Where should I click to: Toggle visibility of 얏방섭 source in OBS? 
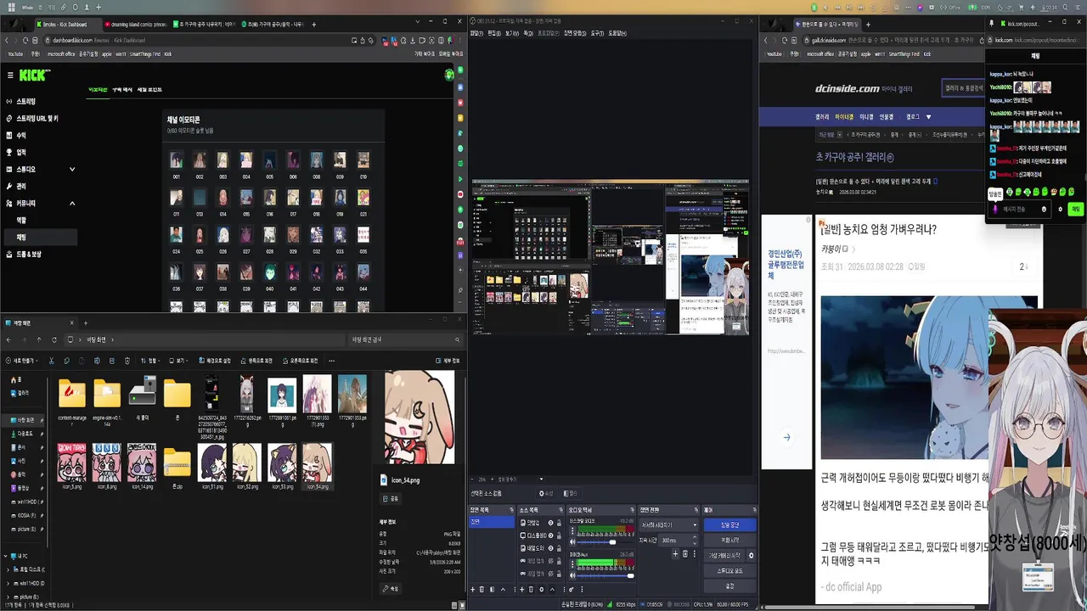pos(550,523)
